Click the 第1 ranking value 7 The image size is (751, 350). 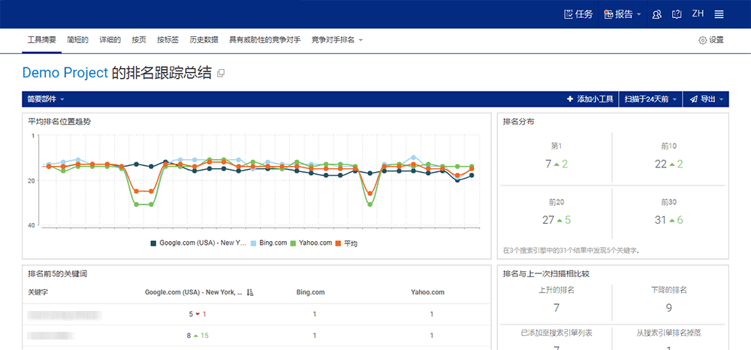coord(548,164)
